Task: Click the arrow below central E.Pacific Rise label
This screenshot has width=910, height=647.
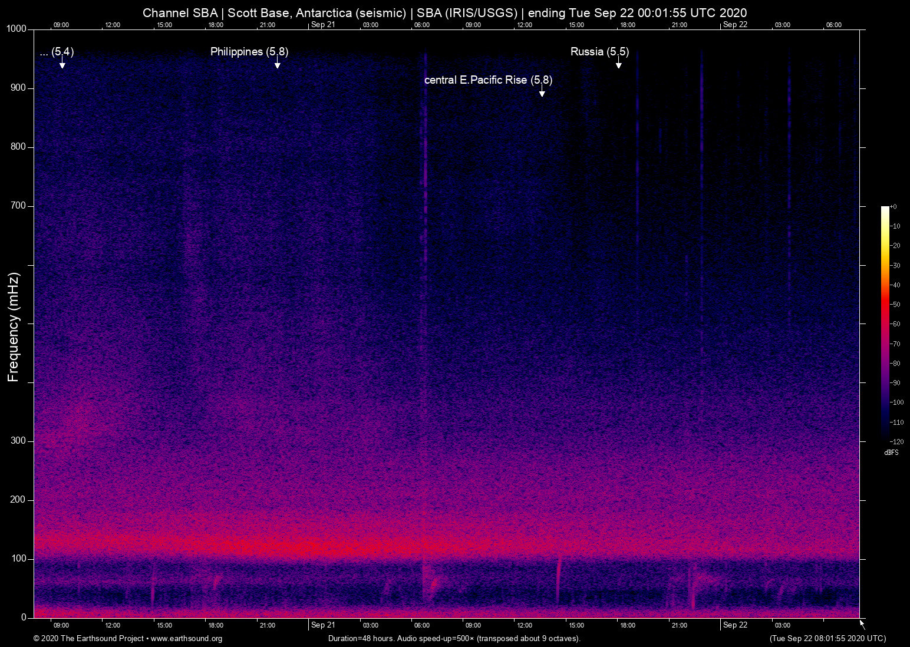Action: [542, 91]
